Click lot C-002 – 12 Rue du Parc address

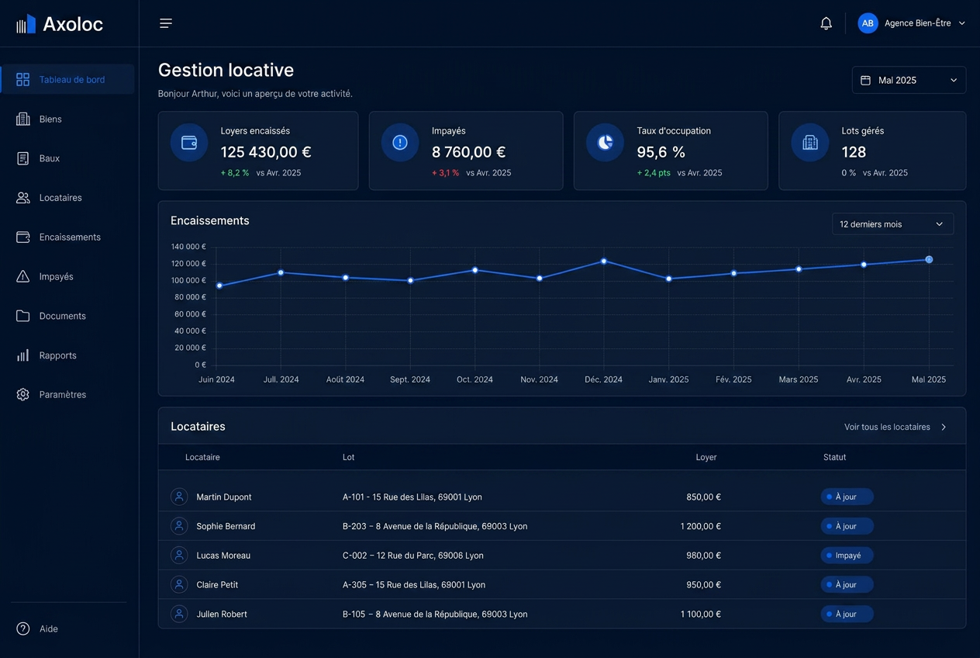(x=413, y=556)
